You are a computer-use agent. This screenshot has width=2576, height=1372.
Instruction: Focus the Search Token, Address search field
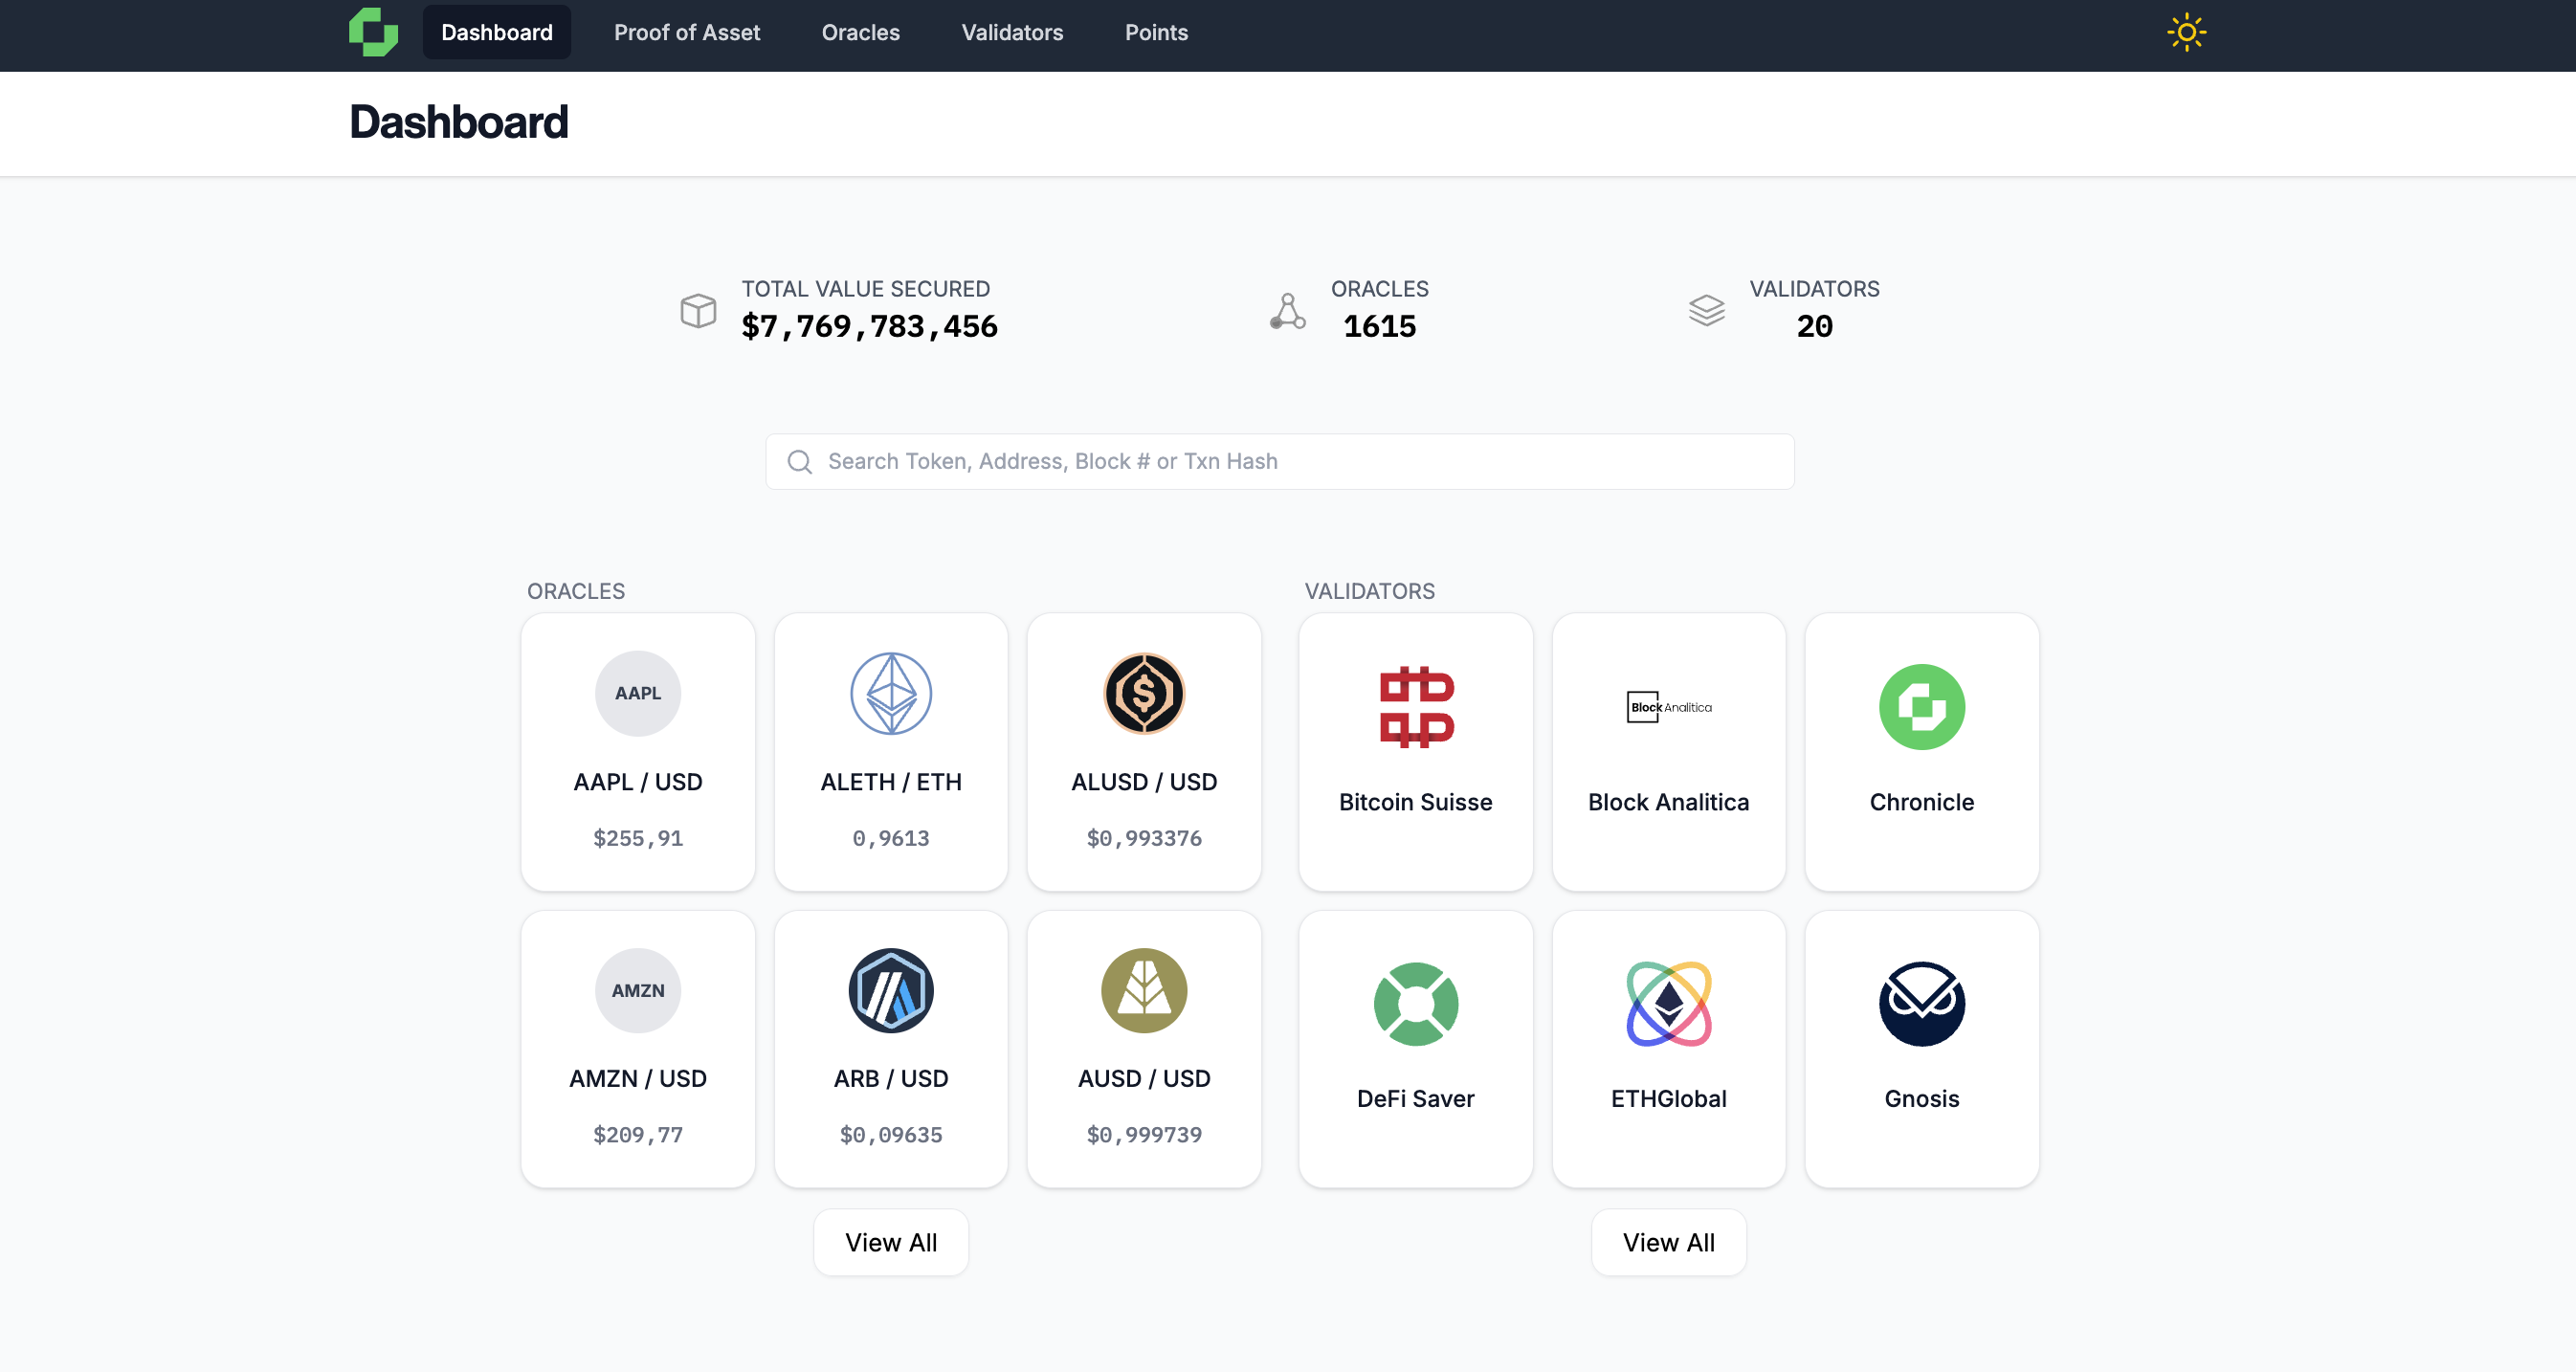tap(1279, 461)
